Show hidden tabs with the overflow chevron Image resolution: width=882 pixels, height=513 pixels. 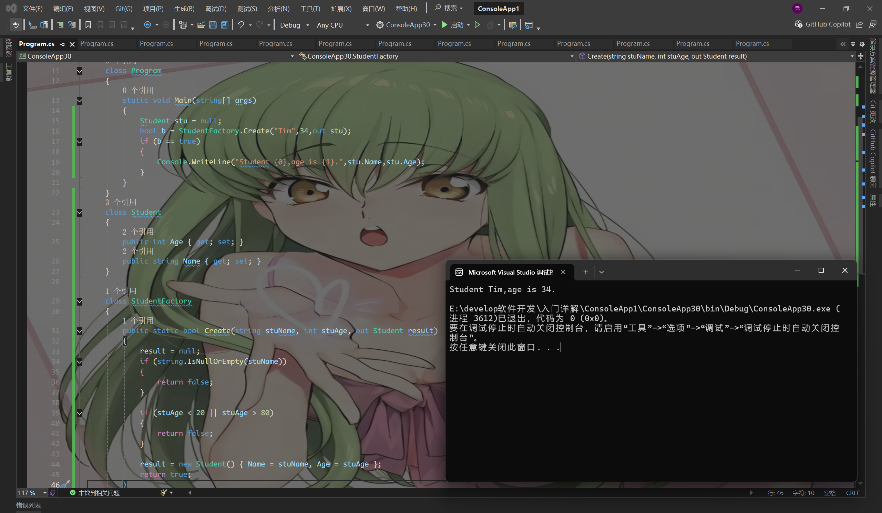click(843, 44)
